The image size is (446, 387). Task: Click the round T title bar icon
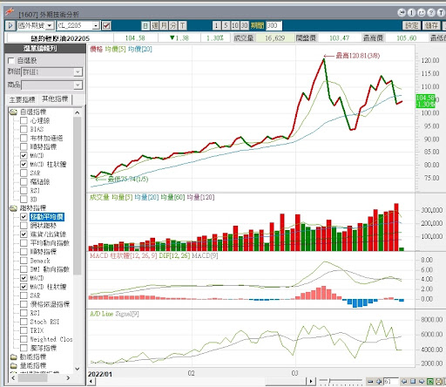pyautogui.click(x=441, y=12)
